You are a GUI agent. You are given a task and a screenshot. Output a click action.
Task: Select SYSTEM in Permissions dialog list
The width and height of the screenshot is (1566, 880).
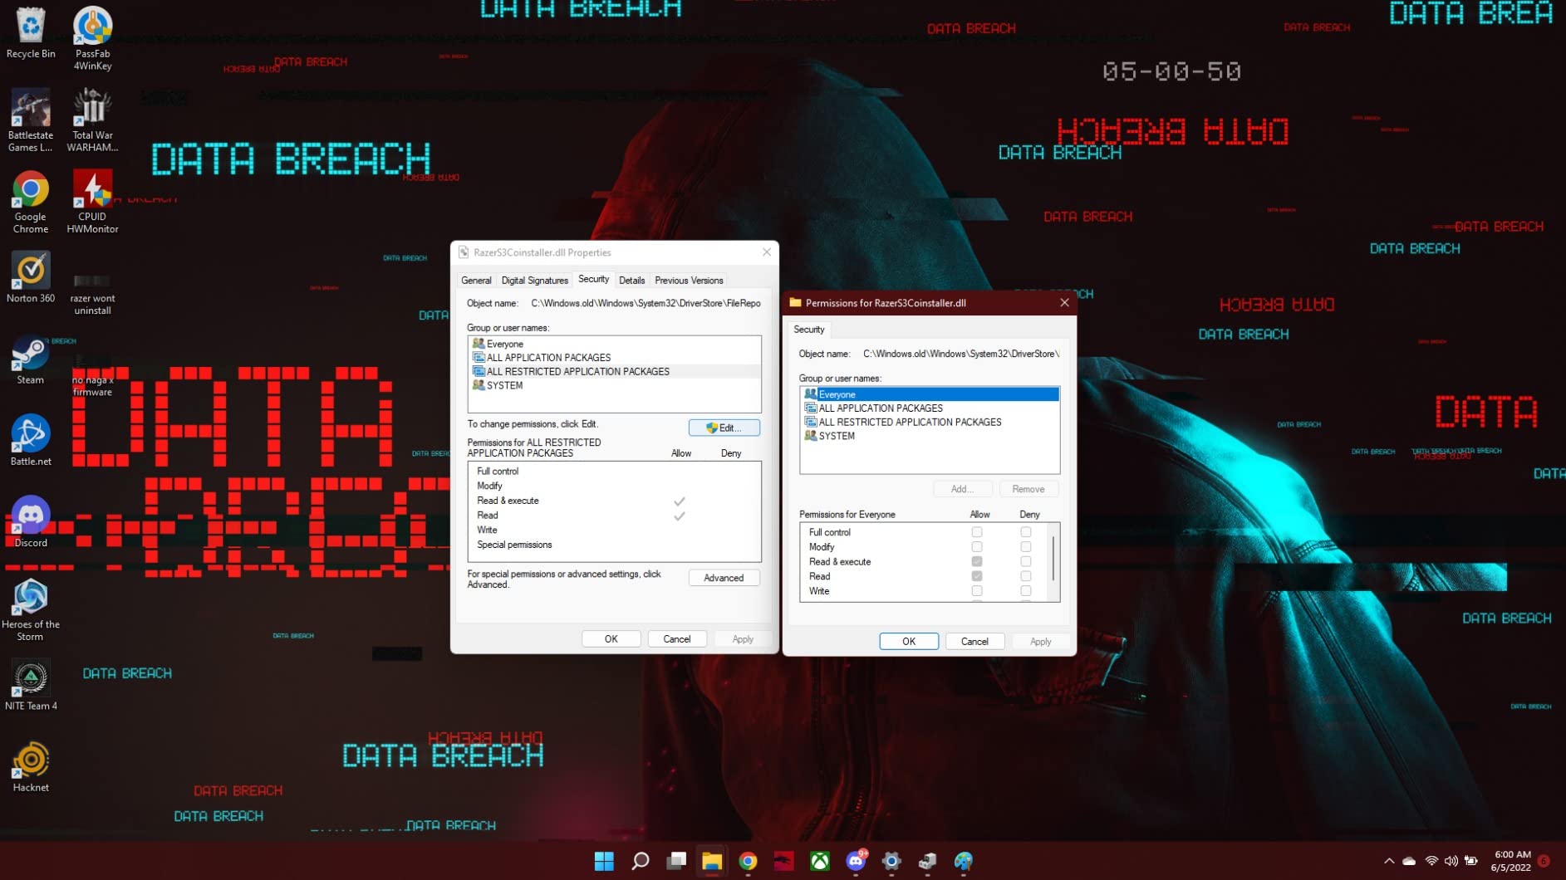930,436
